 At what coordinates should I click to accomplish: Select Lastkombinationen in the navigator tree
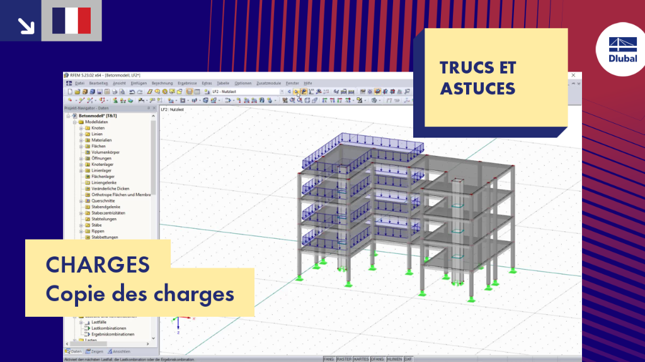click(x=108, y=328)
